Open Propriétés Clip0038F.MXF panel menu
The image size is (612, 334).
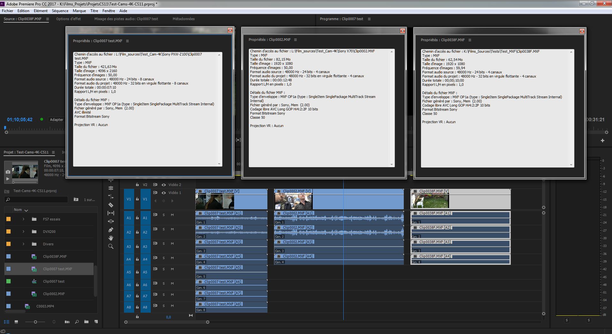coord(470,40)
